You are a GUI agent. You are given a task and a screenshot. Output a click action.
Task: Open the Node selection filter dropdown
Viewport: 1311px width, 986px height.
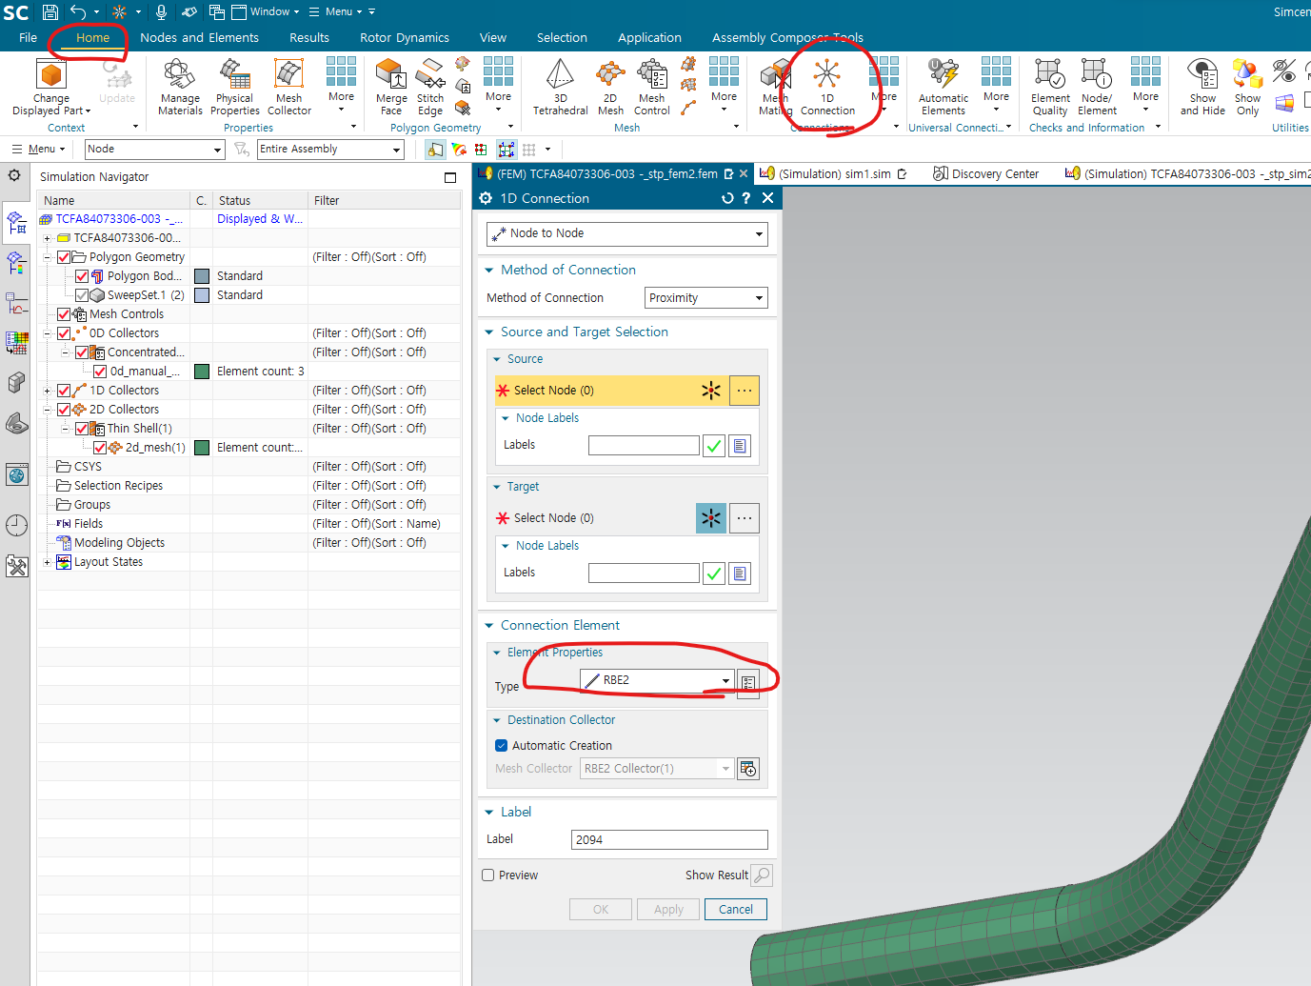[155, 149]
